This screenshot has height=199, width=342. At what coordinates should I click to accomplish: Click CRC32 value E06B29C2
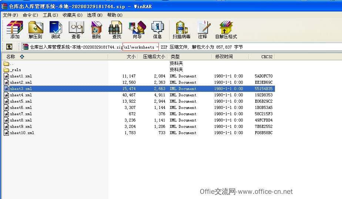coord(264,102)
